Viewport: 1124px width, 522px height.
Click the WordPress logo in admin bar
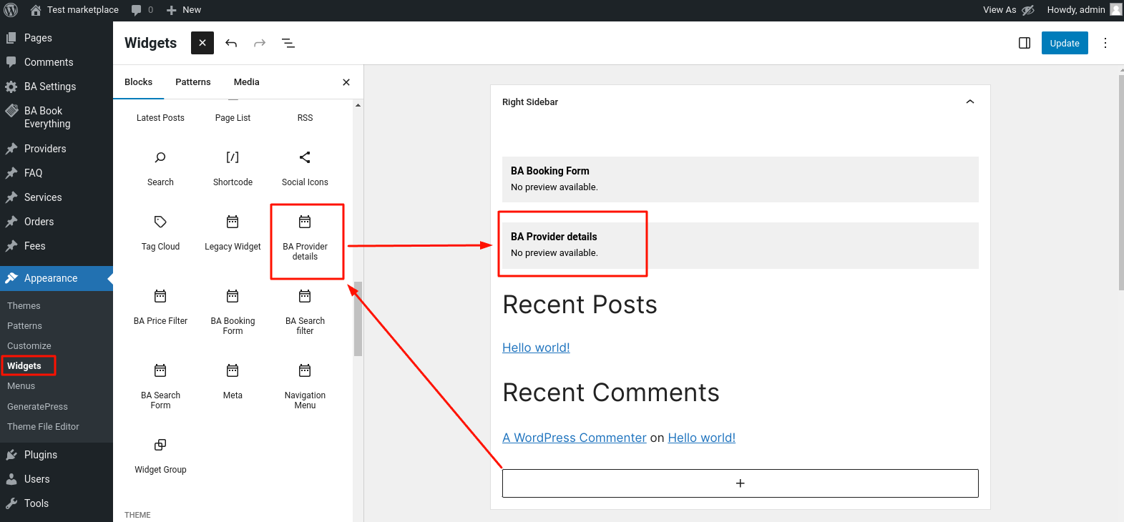(11, 10)
